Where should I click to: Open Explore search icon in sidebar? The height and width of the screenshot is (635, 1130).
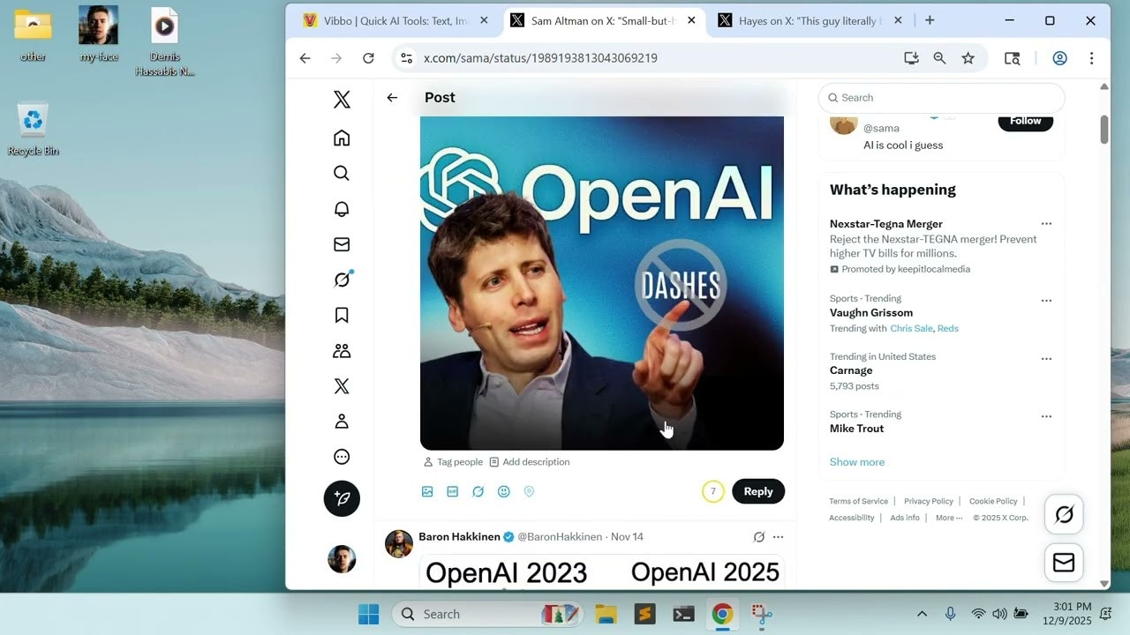[x=342, y=174]
